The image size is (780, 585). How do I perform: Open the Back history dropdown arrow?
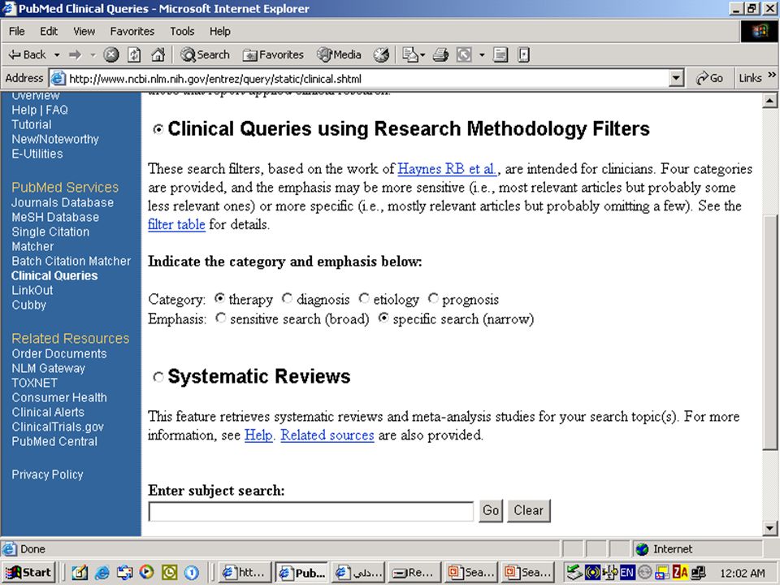pos(57,54)
